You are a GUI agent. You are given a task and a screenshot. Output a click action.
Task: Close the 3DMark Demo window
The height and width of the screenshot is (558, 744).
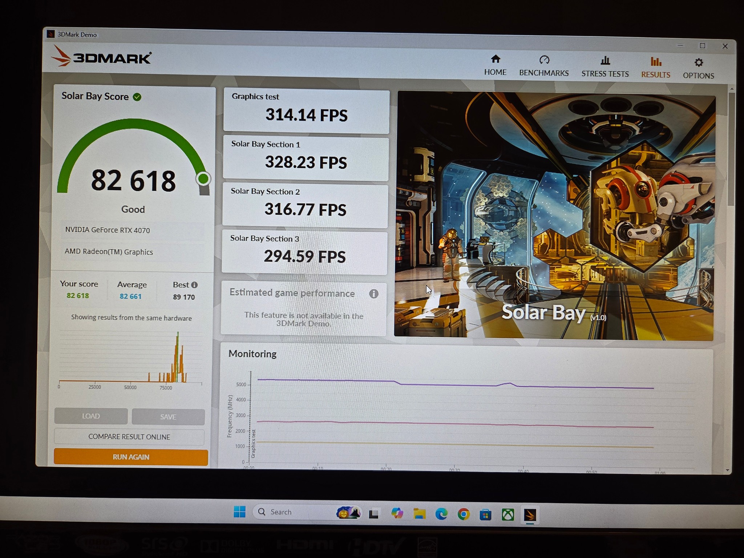pyautogui.click(x=725, y=46)
